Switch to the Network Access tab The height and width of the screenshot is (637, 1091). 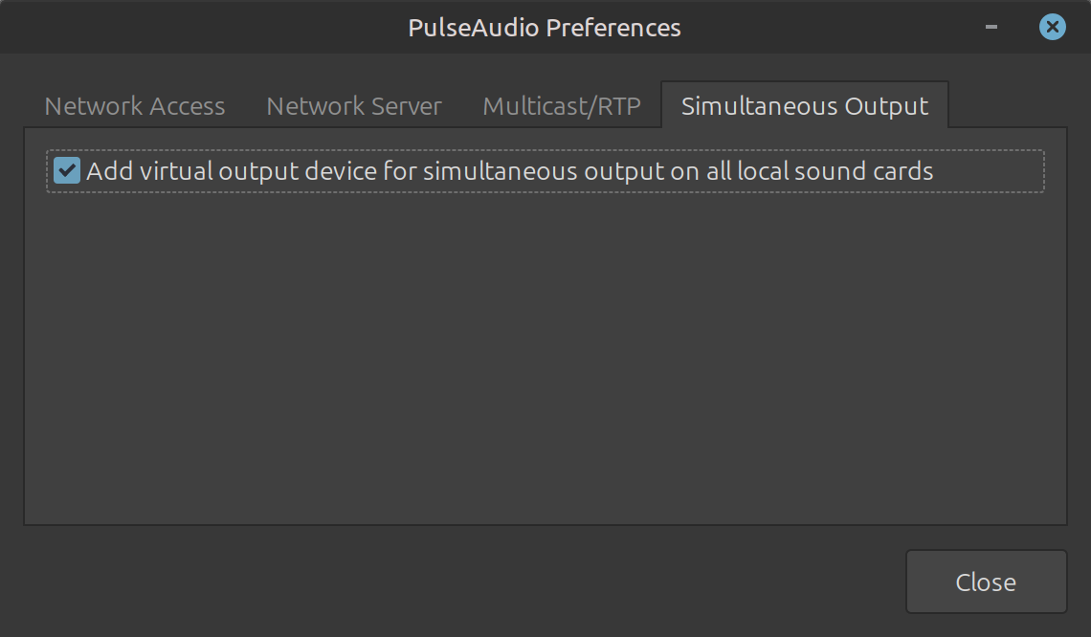tap(135, 106)
